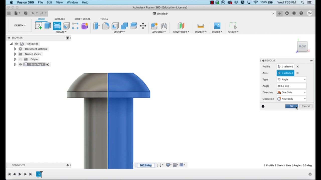Open the MODIFY dropdown menu
Image resolution: width=321 pixels, height=180 pixels.
(119, 32)
